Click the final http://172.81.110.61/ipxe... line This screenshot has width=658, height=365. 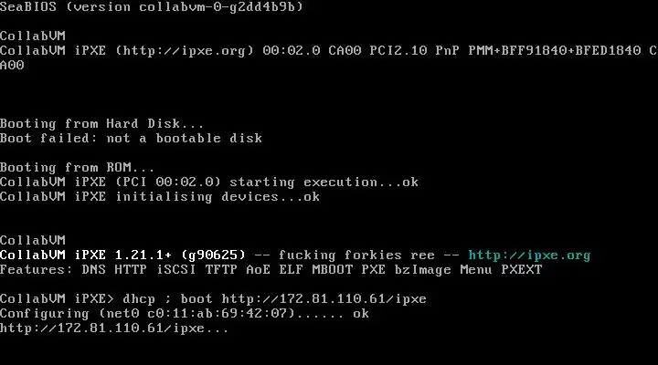coord(114,328)
